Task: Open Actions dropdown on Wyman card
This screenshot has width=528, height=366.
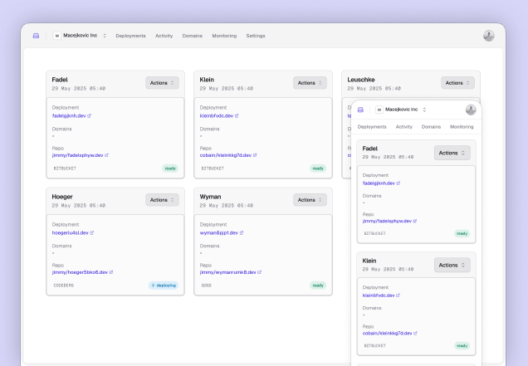Action: [310, 200]
